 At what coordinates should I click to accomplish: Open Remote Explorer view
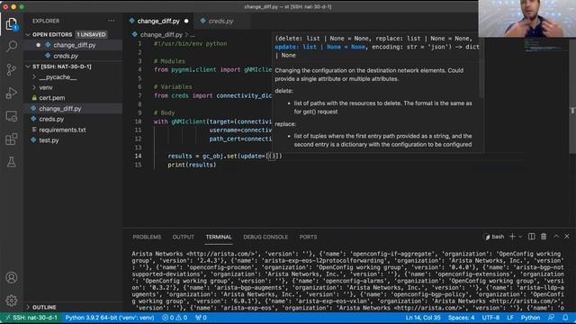coord(12,116)
